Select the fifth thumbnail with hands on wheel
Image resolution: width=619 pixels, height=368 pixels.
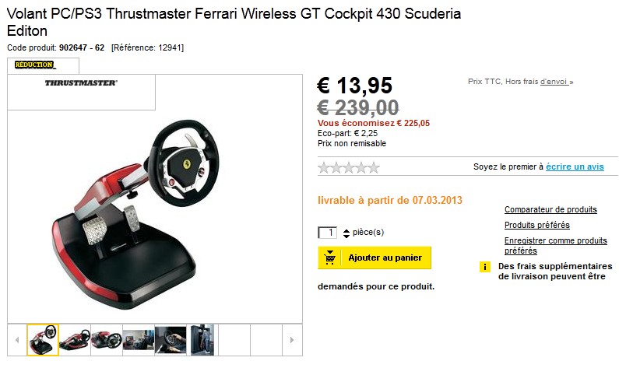coord(171,339)
